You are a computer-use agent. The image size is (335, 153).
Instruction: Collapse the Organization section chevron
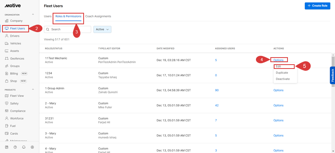33,15
